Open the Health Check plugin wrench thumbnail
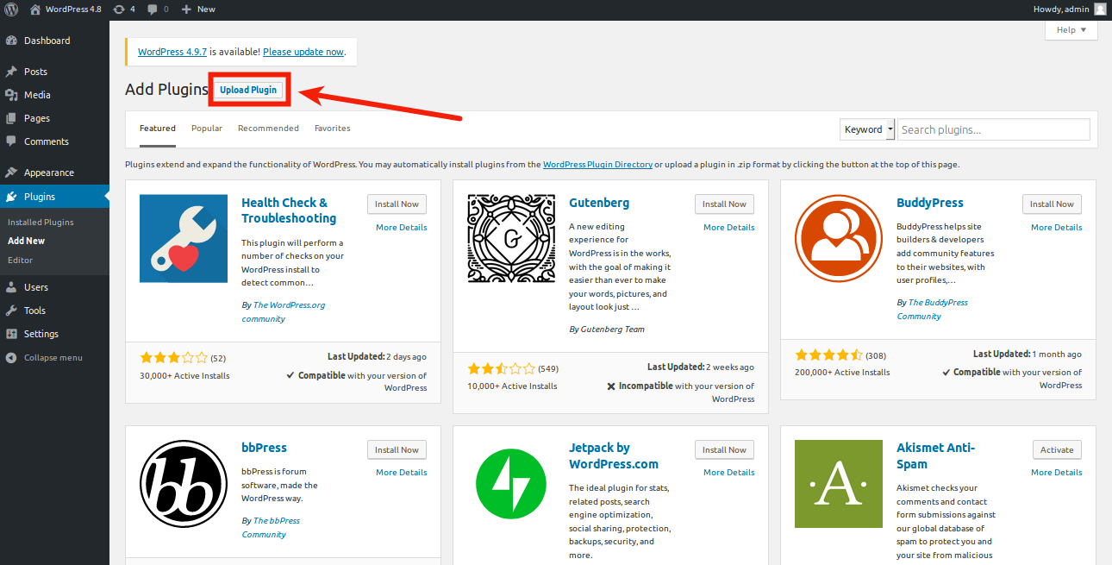Viewport: 1112px width, 565px height. [184, 239]
